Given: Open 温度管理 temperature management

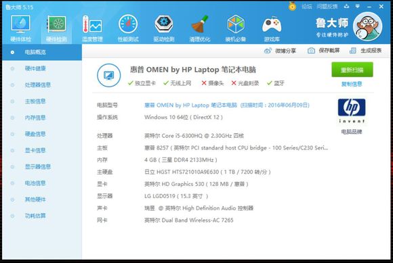Looking at the screenshot, I should point(92,28).
